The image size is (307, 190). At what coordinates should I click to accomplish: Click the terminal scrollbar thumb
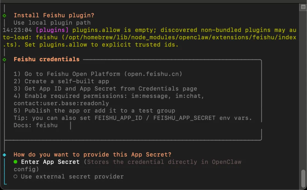(303, 177)
